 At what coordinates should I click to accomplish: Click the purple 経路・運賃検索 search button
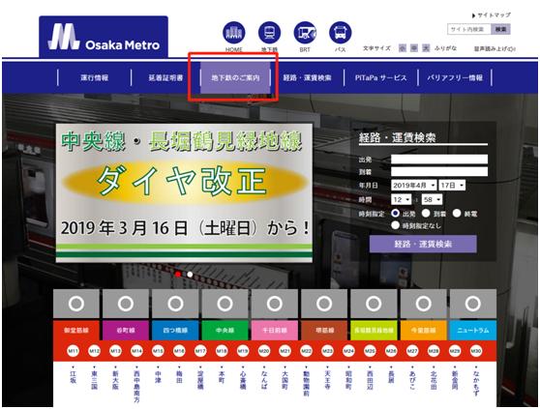click(423, 244)
